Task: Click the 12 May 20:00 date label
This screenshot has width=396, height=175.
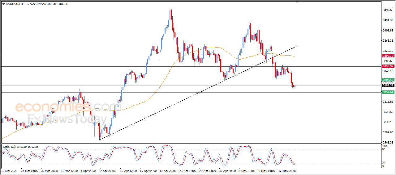Action: [288, 171]
